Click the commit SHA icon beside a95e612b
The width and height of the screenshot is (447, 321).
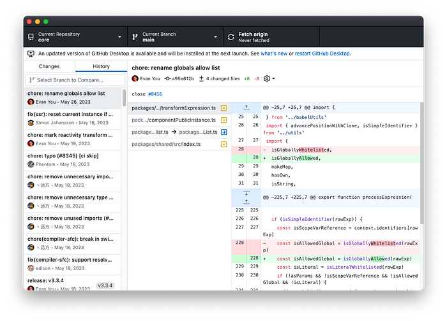(x=167, y=78)
